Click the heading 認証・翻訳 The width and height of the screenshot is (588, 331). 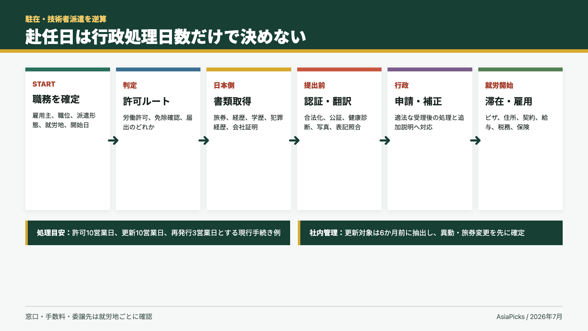pos(328,101)
